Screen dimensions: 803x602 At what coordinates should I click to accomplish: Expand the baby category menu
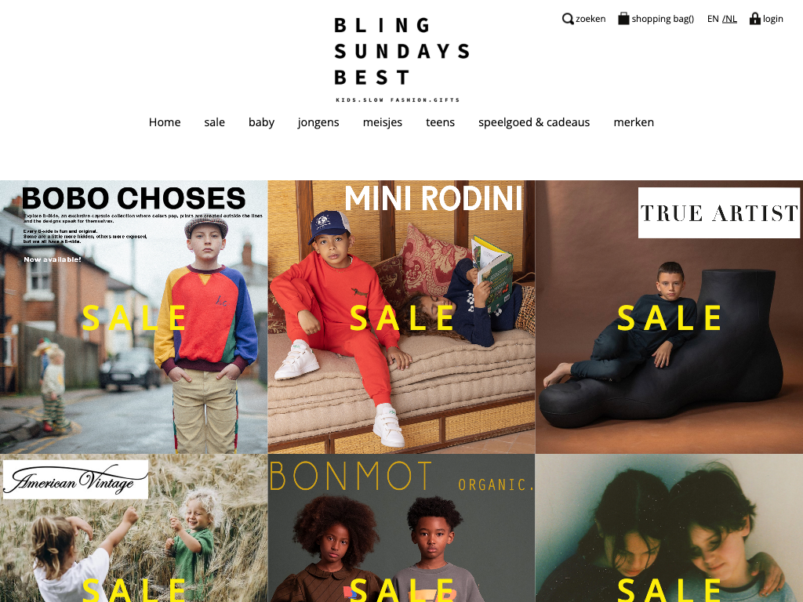coord(261,122)
